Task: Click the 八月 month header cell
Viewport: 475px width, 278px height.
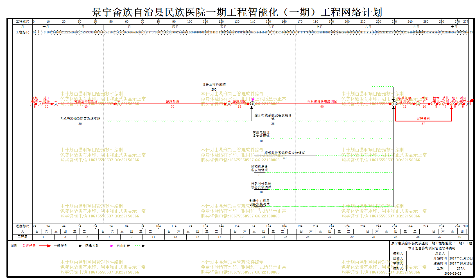Action: pyautogui.click(x=368, y=27)
